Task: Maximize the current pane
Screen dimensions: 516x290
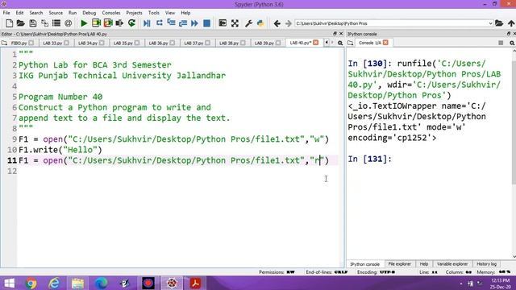Action: 223,23
